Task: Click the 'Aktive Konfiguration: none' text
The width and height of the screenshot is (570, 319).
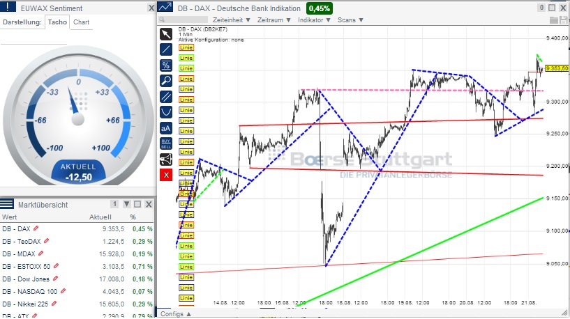Action: [x=211, y=40]
